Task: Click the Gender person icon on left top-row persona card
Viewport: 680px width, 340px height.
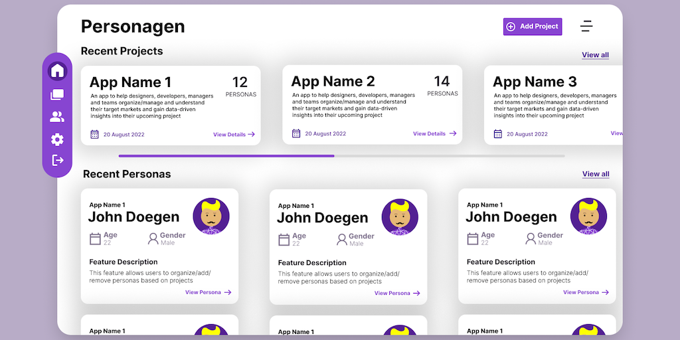Action: tap(153, 238)
